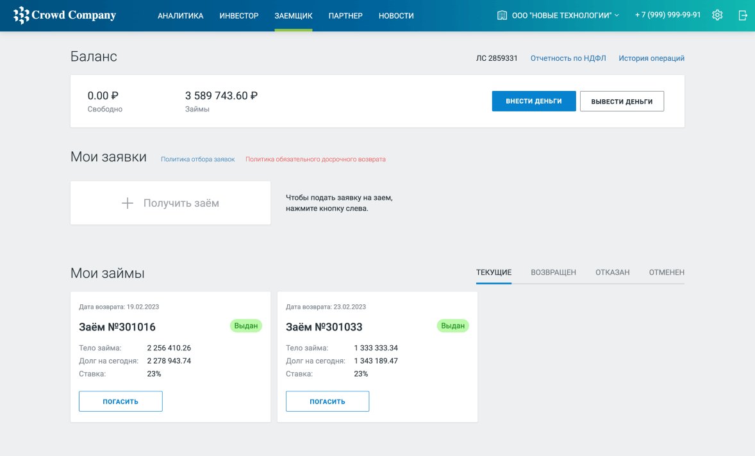Click the return date 19.02.2023
The image size is (755, 456).
click(143, 307)
